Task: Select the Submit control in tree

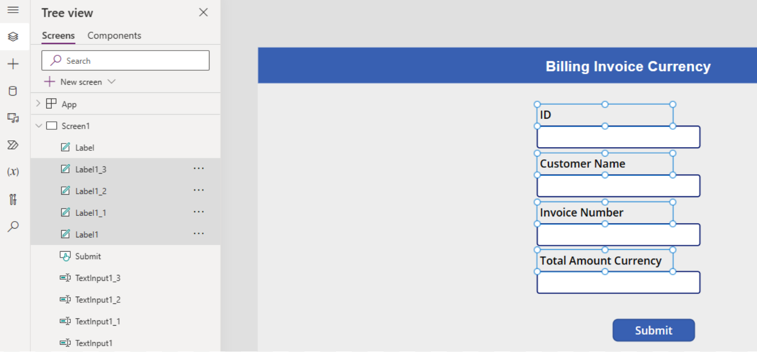Action: pos(88,256)
